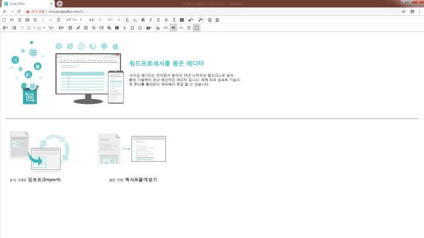Pick the font color tool
This screenshot has height=238, width=424.
click(174, 20)
